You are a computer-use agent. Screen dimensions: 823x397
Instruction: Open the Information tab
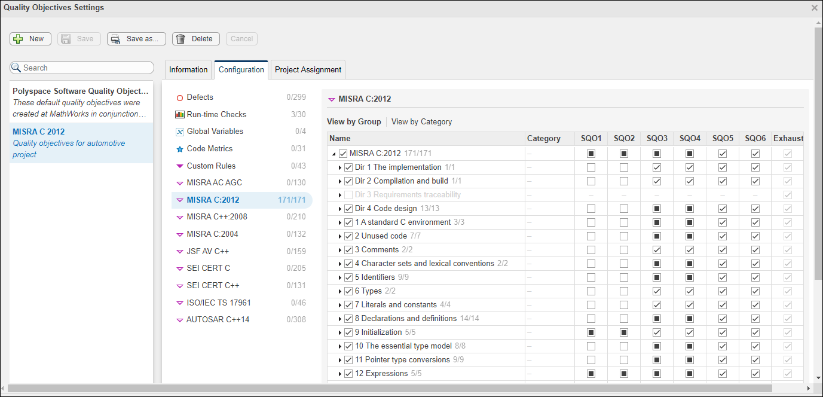pyautogui.click(x=188, y=69)
